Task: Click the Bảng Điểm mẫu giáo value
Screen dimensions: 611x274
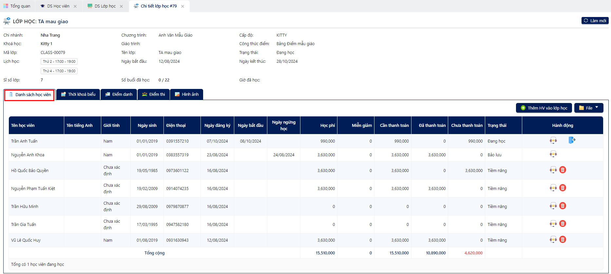Action: click(x=296, y=44)
